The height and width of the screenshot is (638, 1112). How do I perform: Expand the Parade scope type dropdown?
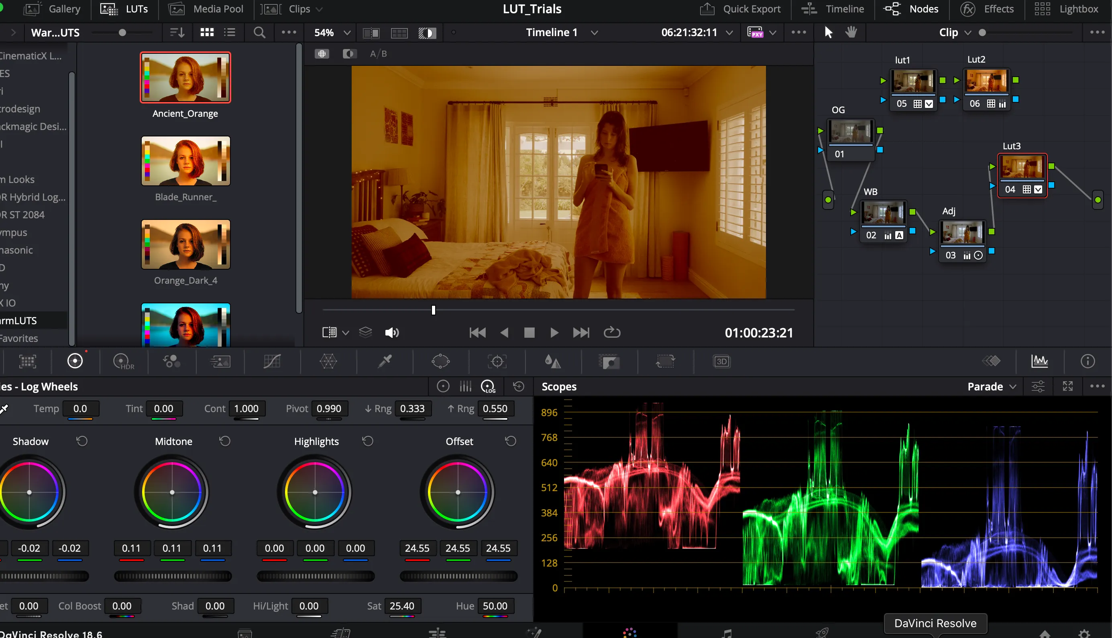coord(992,386)
